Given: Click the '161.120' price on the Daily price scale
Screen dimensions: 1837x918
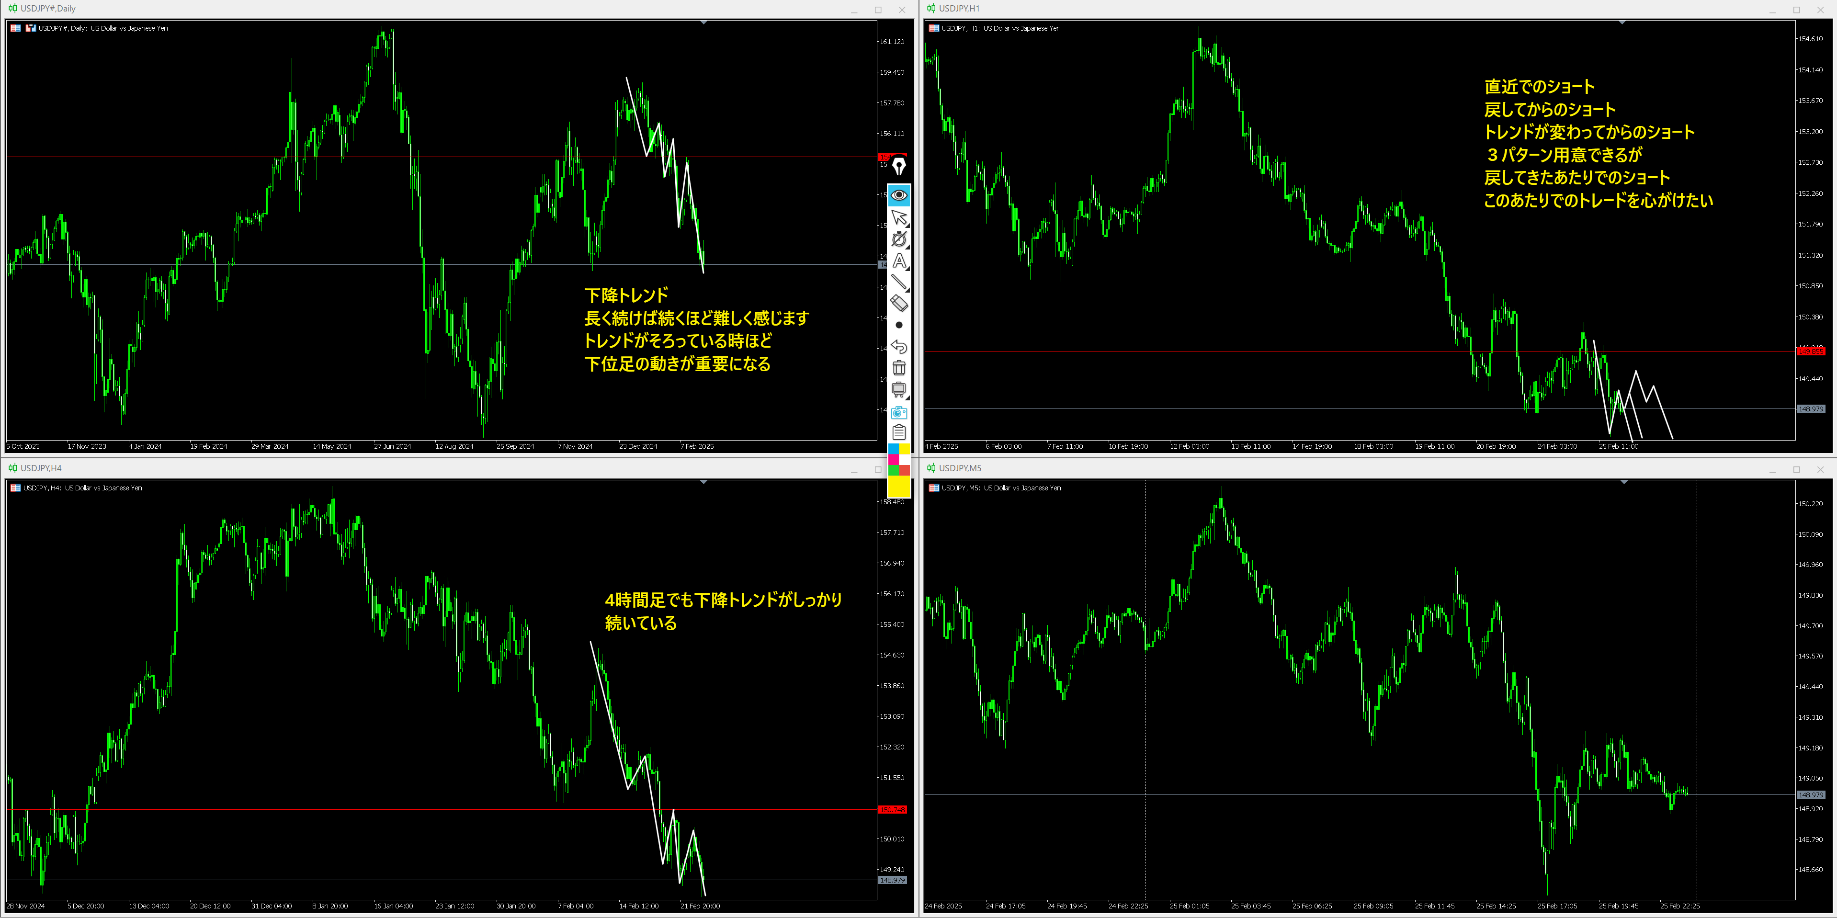Looking at the screenshot, I should pos(891,42).
